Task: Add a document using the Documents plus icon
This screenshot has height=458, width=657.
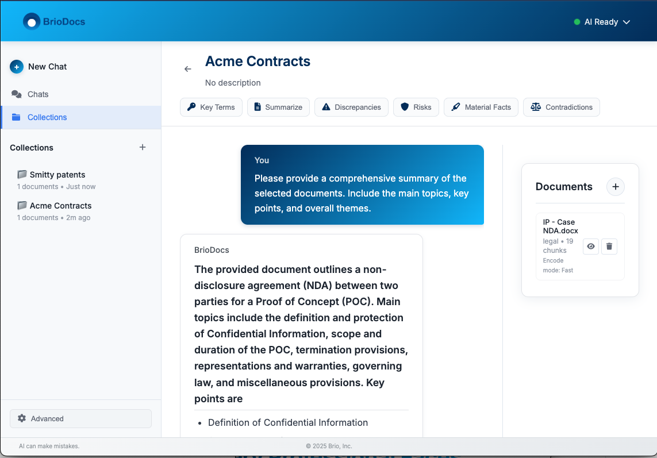Action: 615,187
